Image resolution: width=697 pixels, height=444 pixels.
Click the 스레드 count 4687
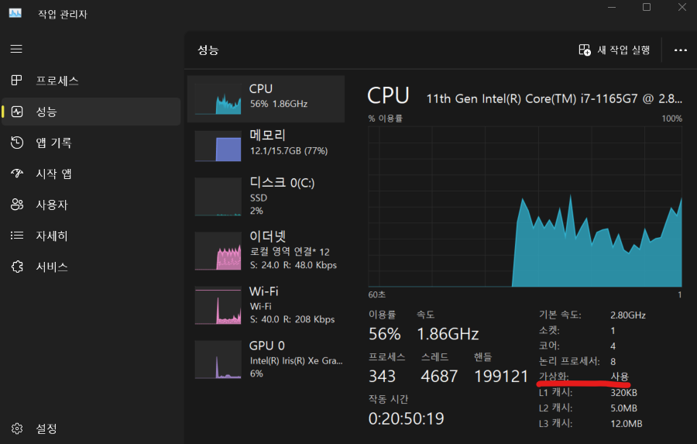[439, 377]
